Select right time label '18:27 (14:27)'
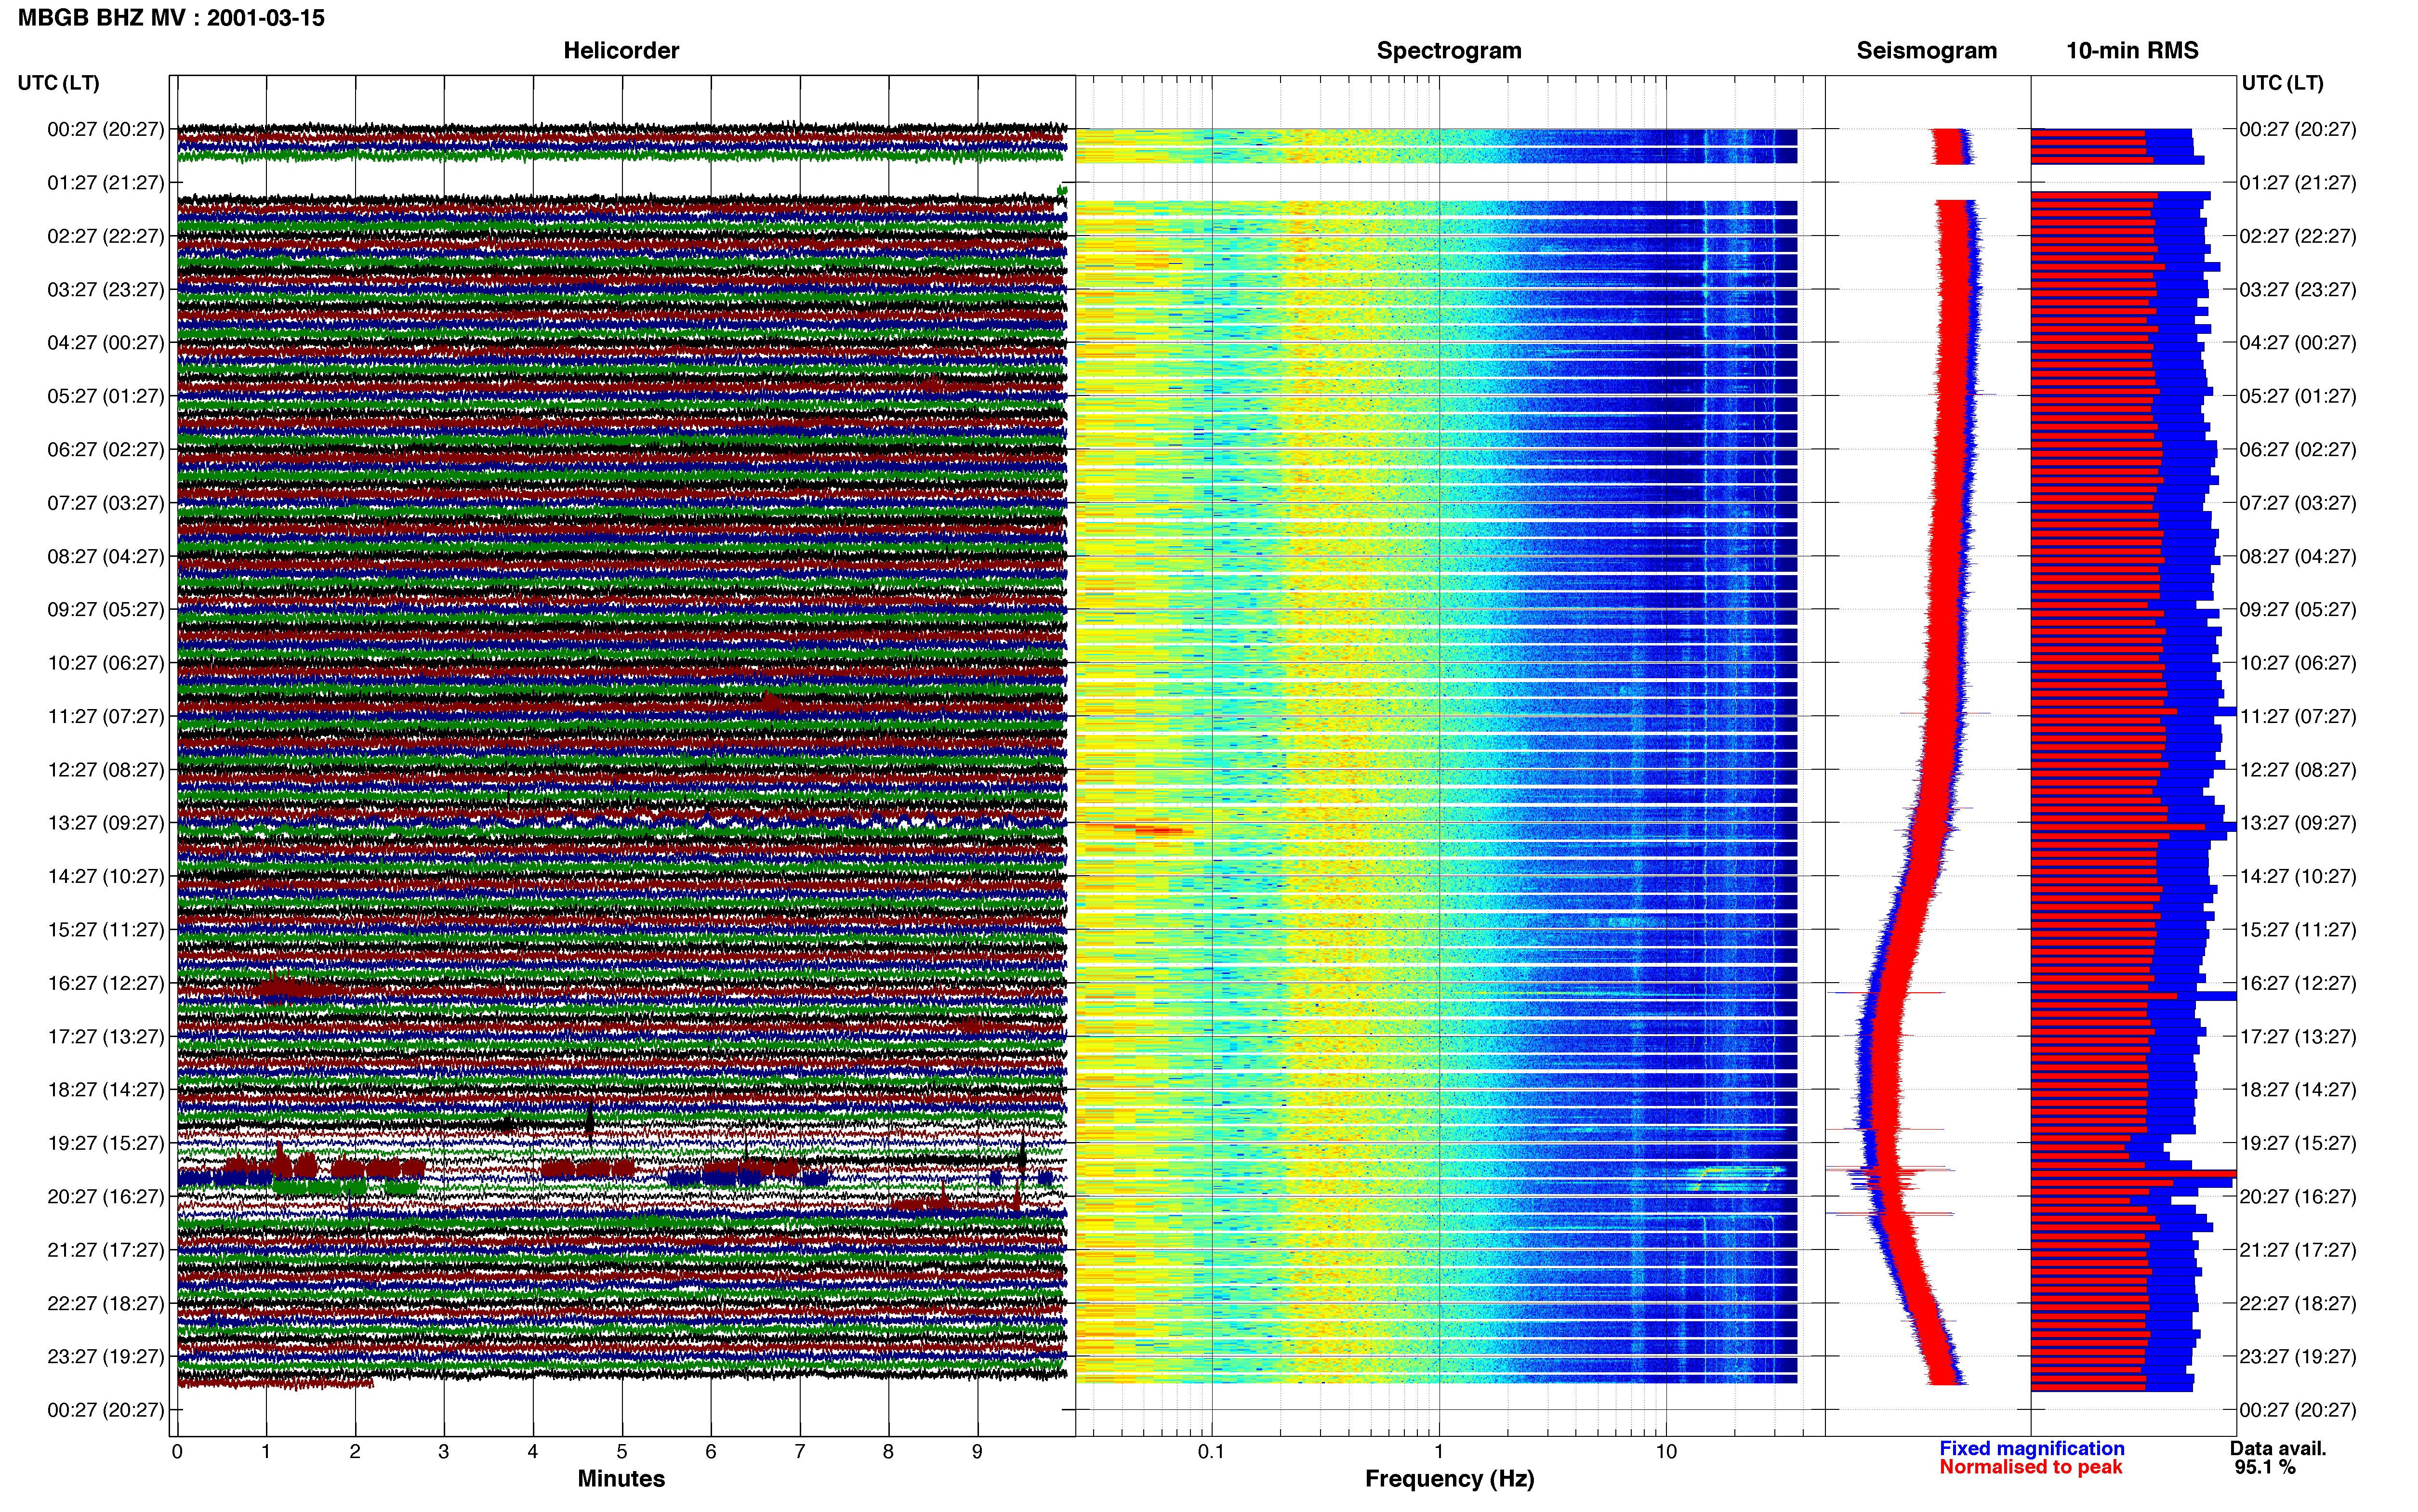Screen dimensions: 2418x1512 (x=2297, y=1090)
